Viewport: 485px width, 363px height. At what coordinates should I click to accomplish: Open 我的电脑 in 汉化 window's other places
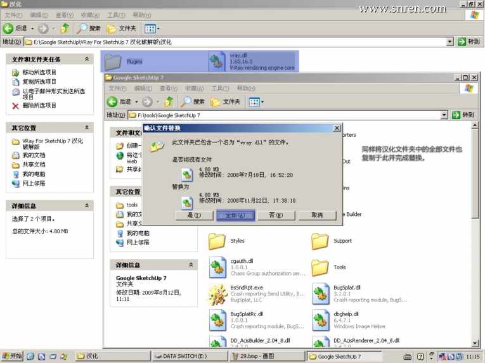(x=34, y=174)
